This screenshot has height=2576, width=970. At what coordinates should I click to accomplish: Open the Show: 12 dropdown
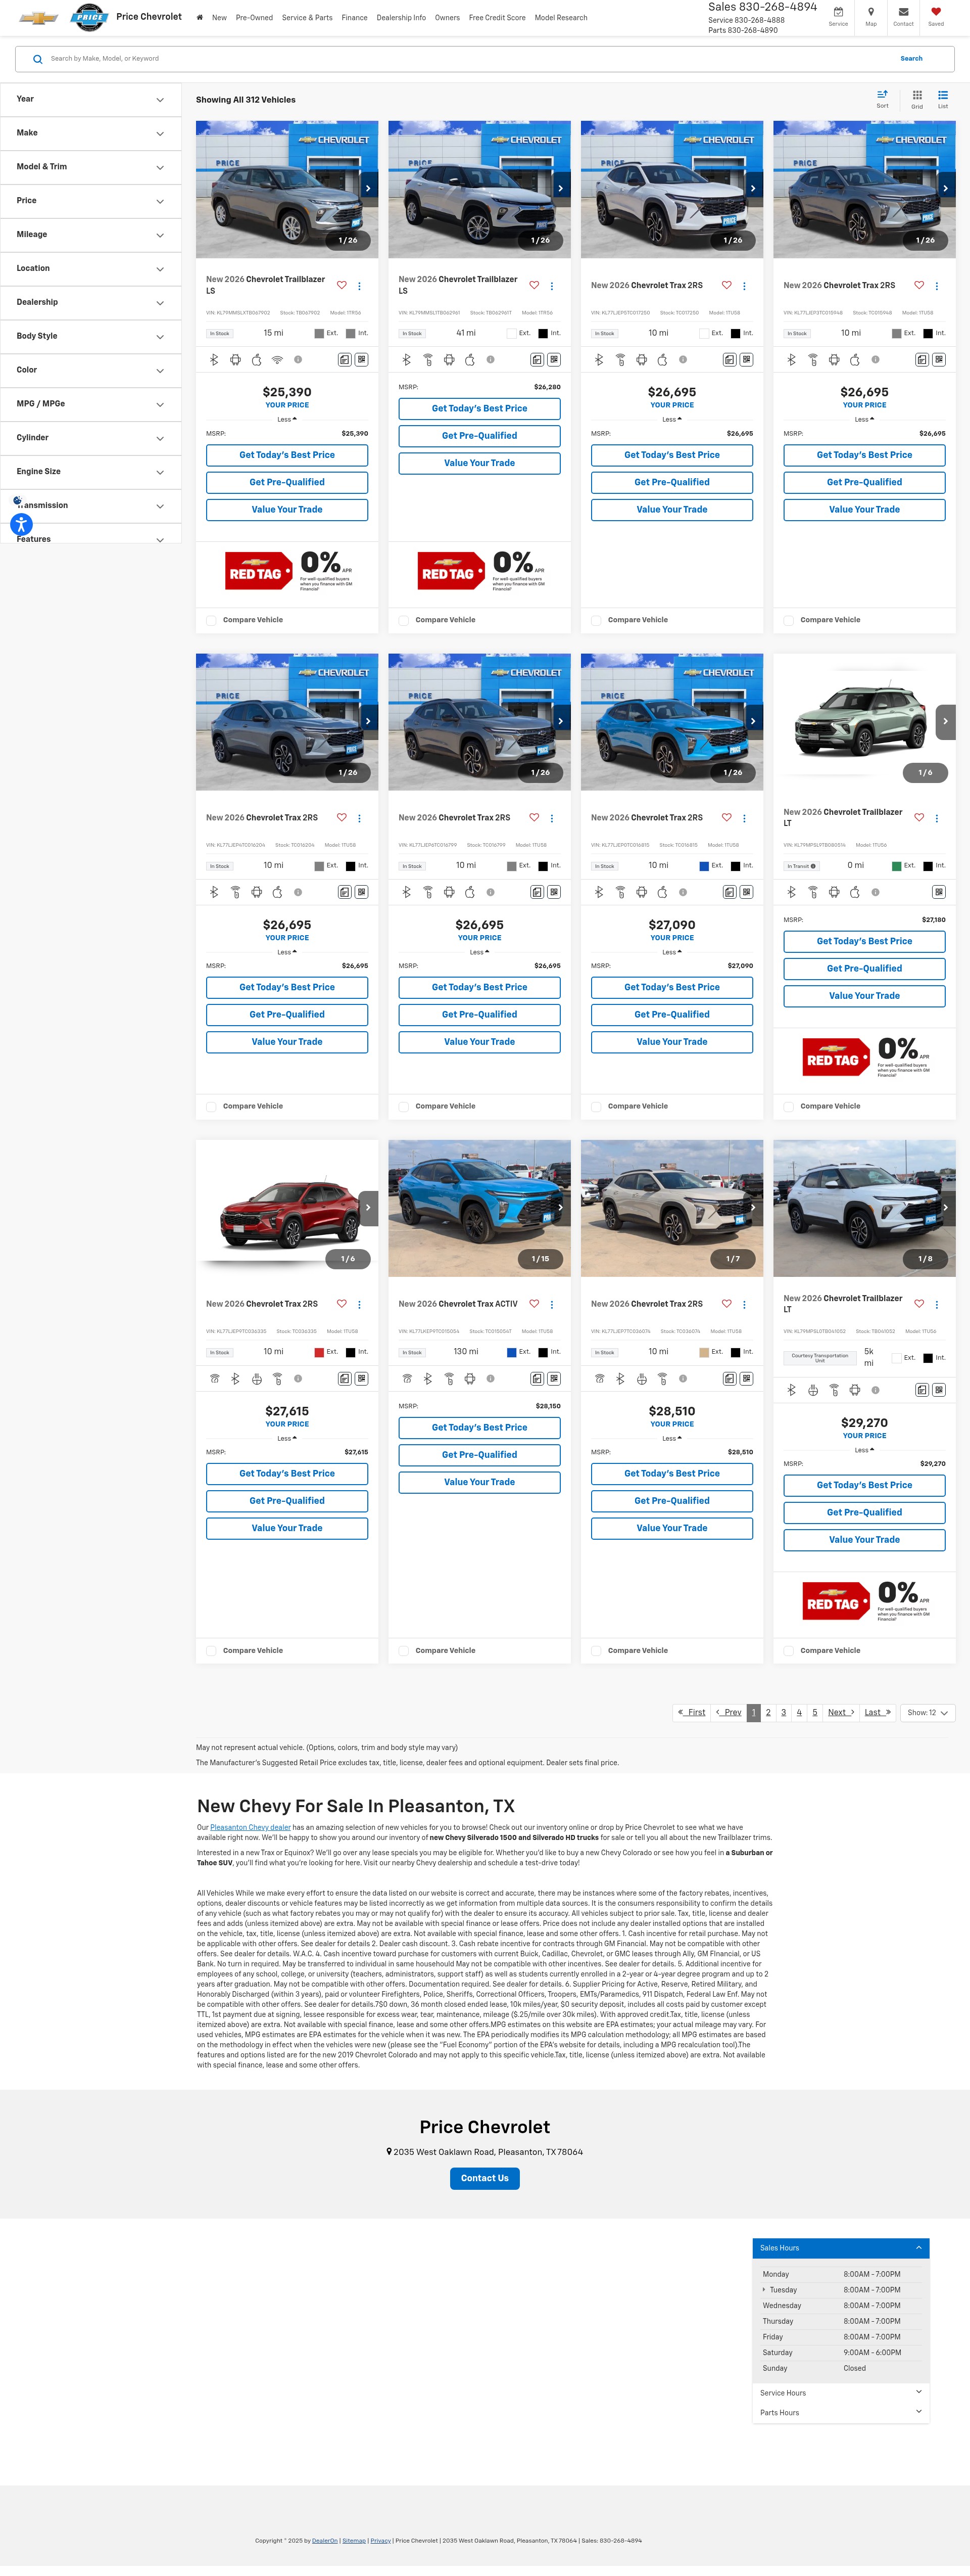pos(927,1712)
